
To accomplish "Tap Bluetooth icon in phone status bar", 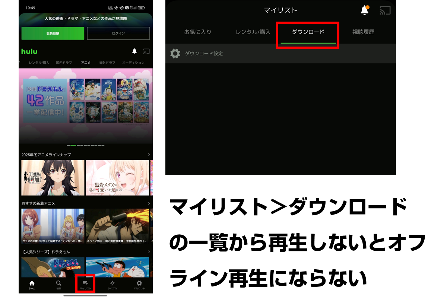I will (116, 7).
